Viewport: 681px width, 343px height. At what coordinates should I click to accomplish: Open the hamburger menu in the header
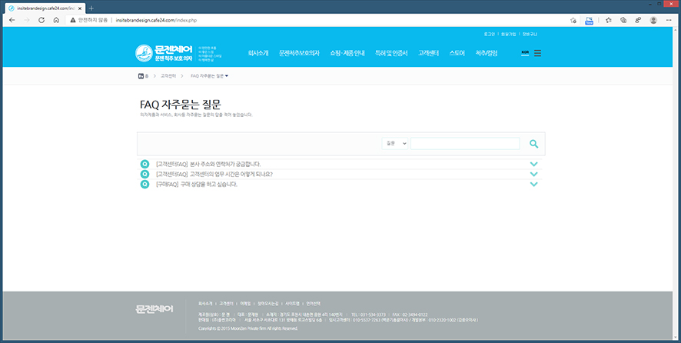tap(537, 53)
